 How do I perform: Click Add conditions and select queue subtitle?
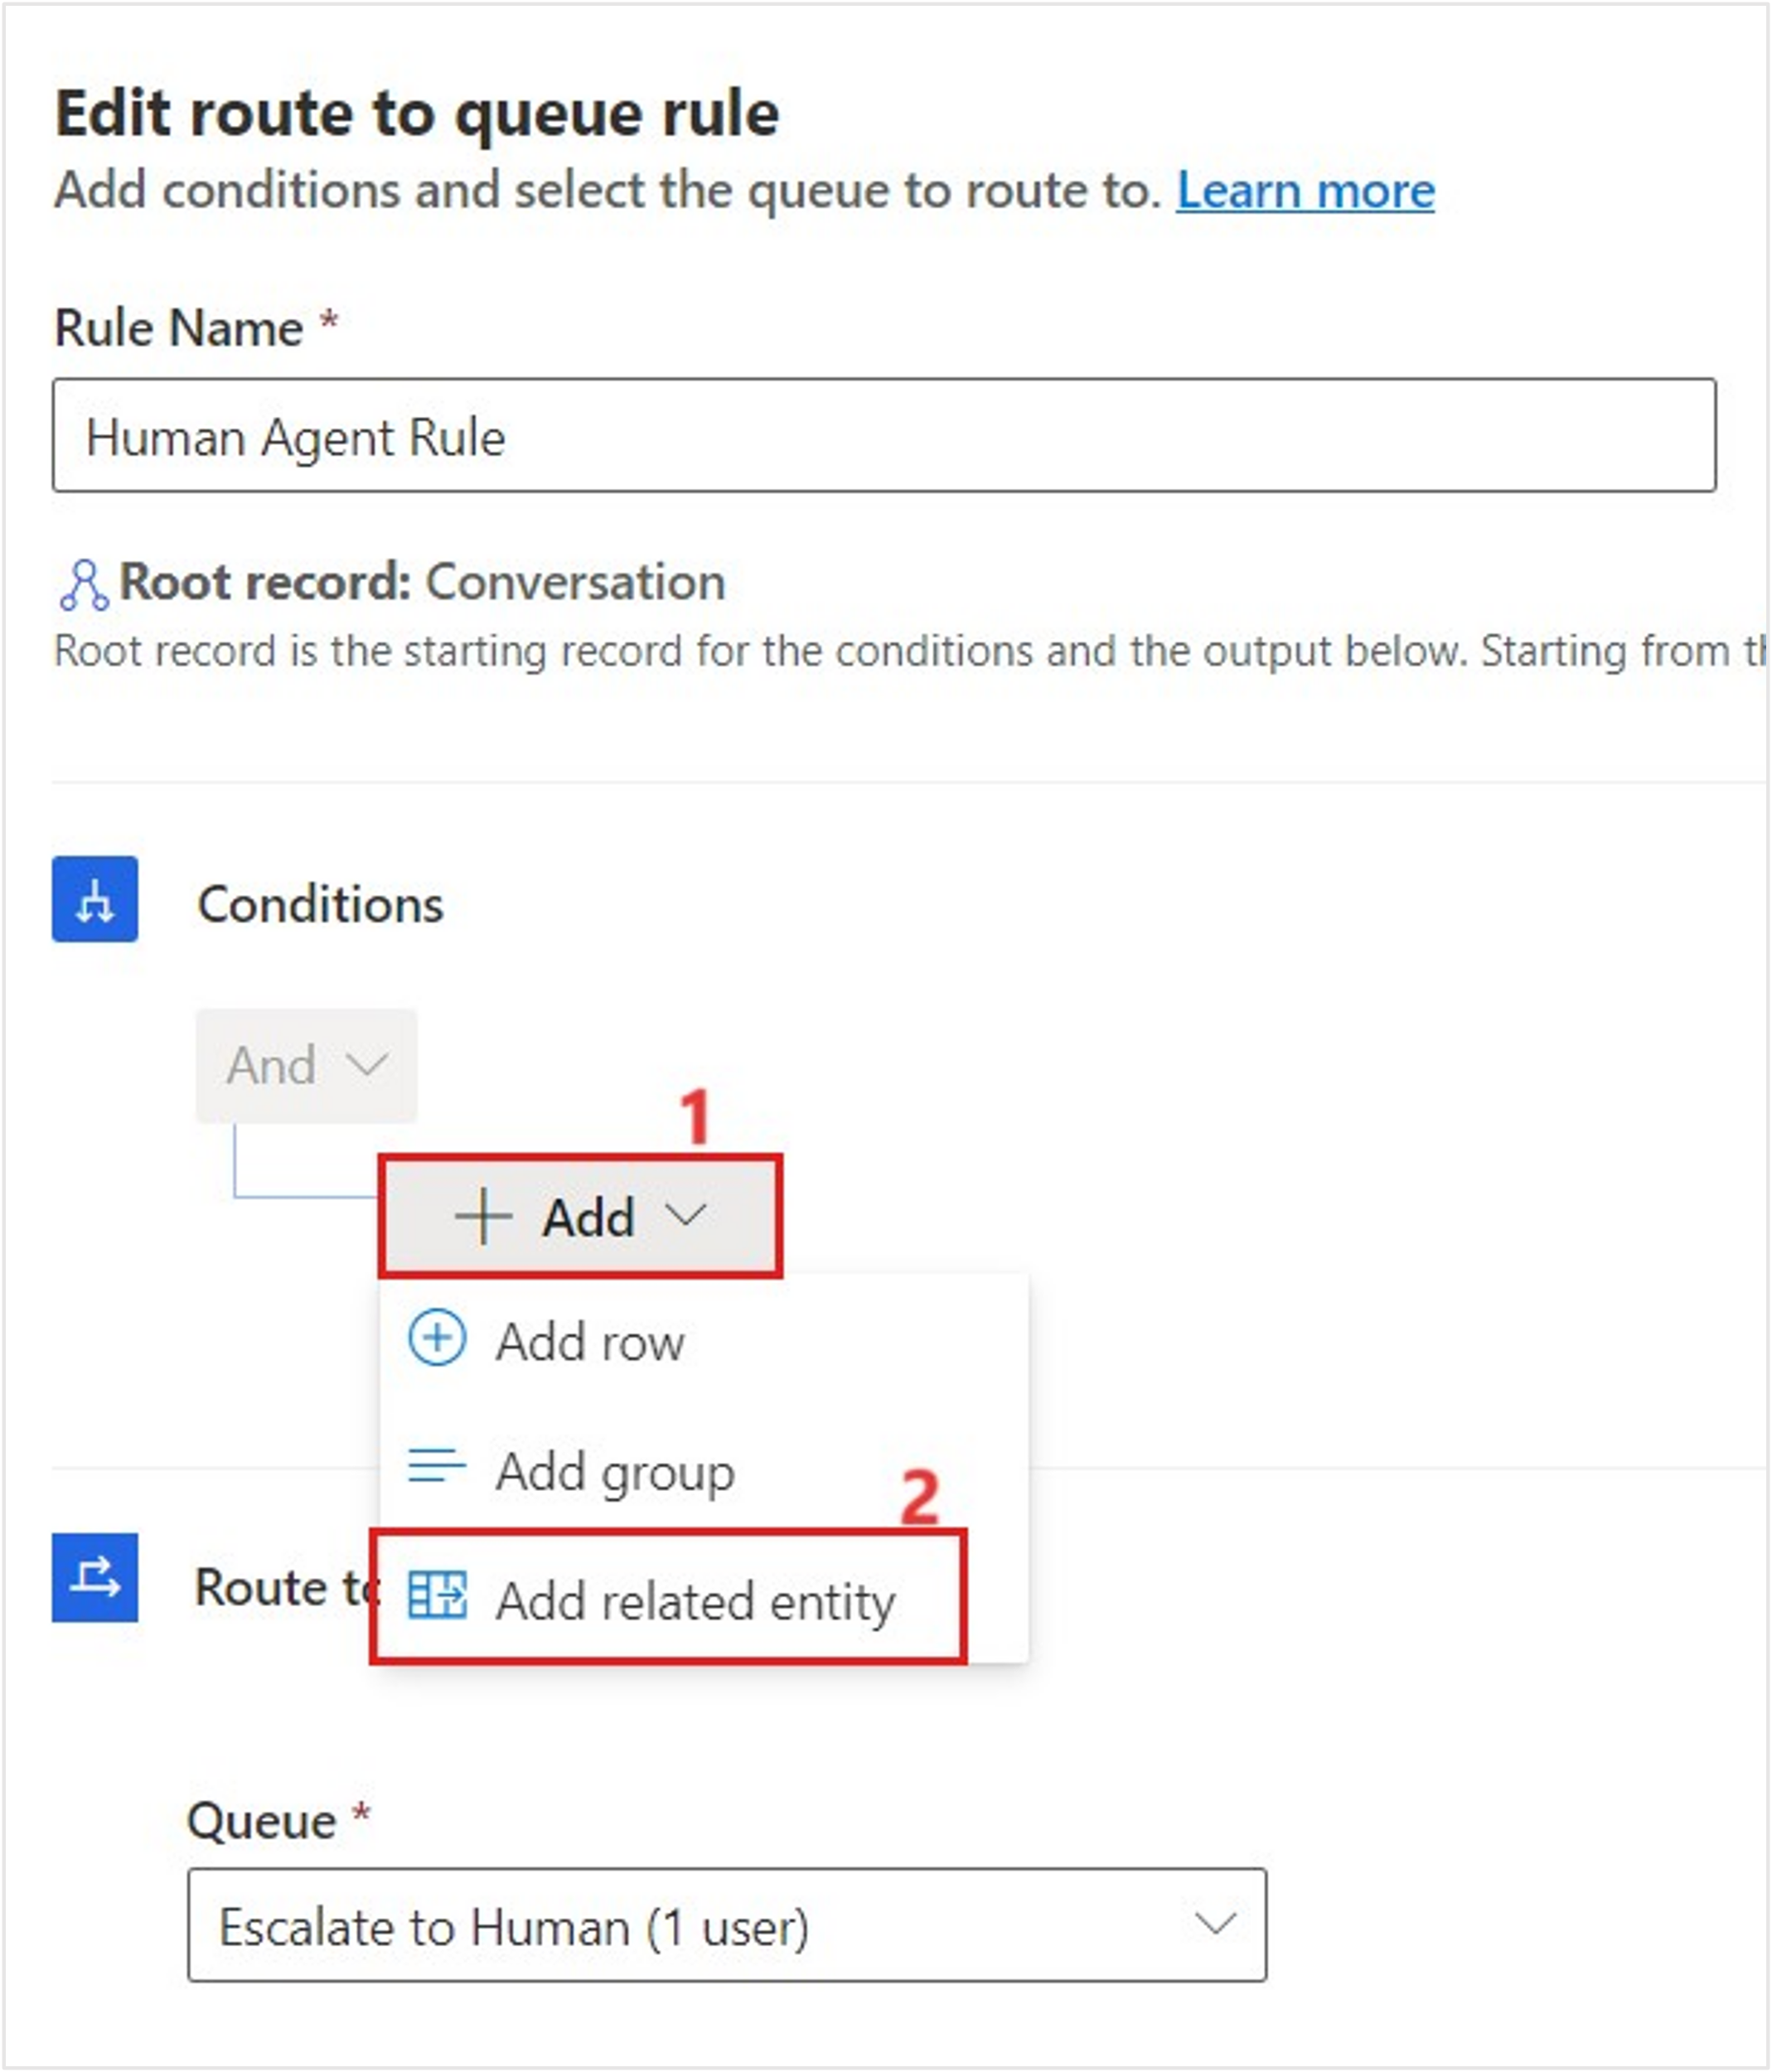click(x=607, y=190)
